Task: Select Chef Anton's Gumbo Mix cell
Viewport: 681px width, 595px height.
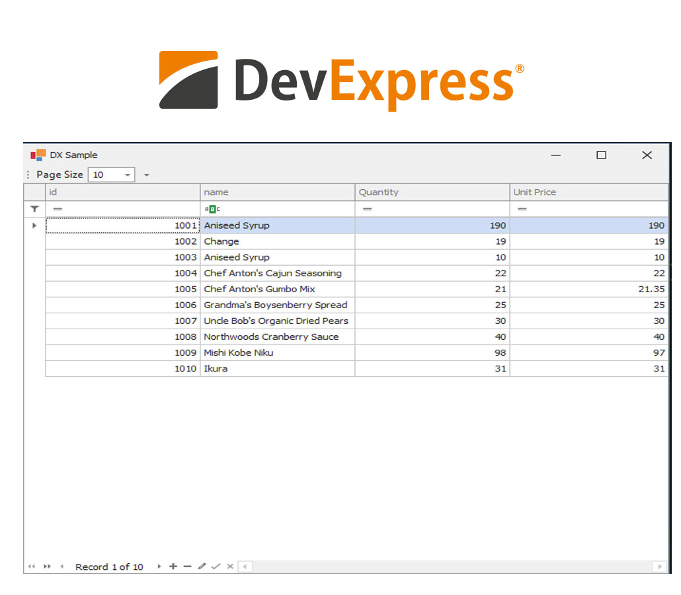Action: pos(278,290)
